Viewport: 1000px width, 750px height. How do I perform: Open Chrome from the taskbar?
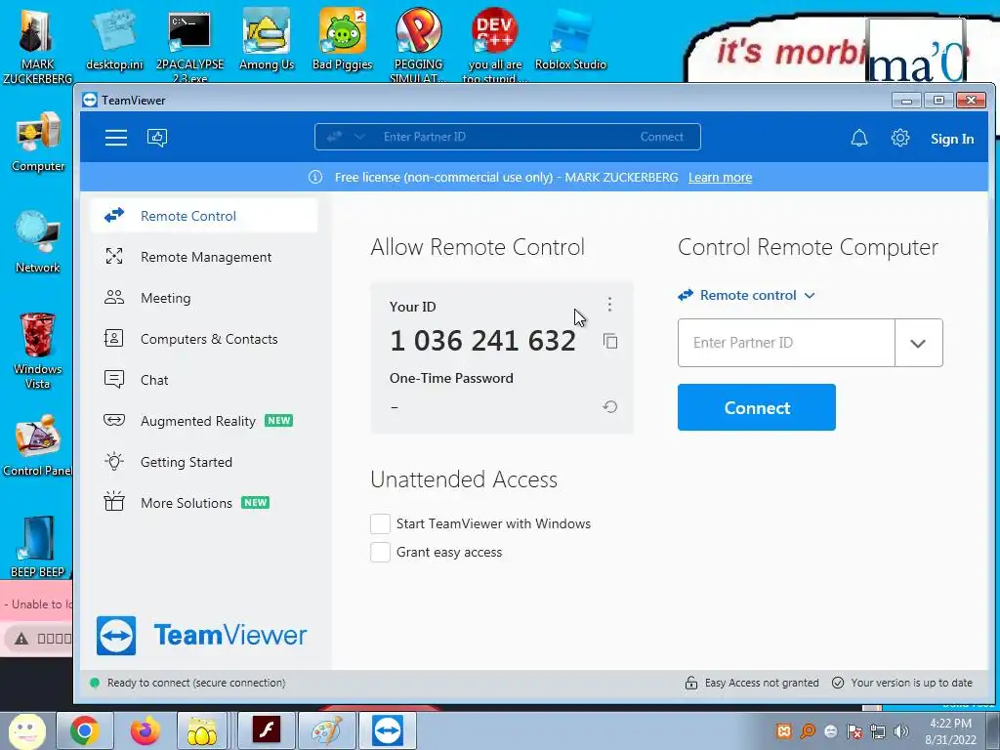pos(84,730)
